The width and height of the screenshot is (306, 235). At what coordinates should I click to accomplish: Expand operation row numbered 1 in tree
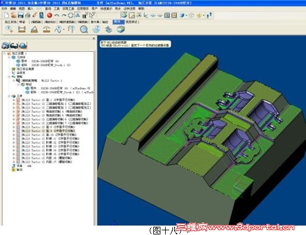(x=14, y=100)
